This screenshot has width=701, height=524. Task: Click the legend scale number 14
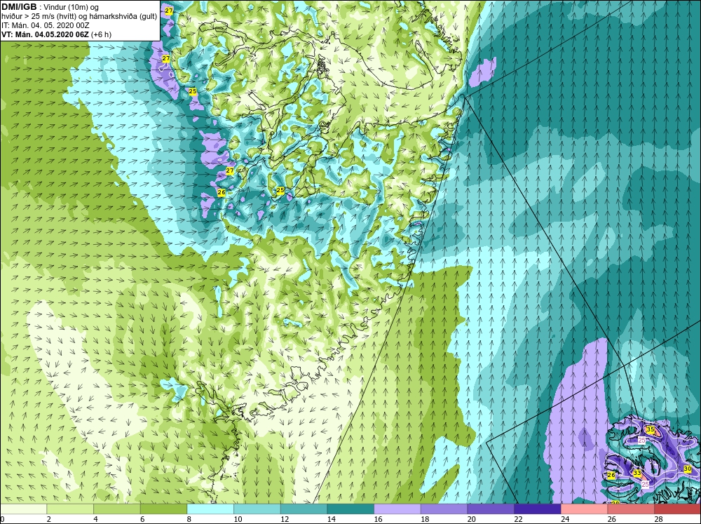coord(332,519)
